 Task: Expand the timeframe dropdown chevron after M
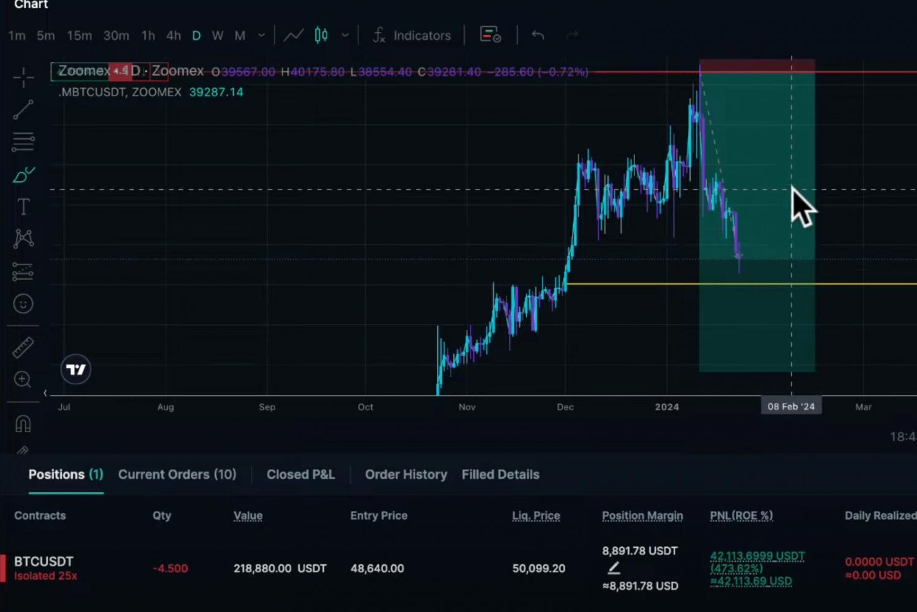pyautogui.click(x=261, y=35)
